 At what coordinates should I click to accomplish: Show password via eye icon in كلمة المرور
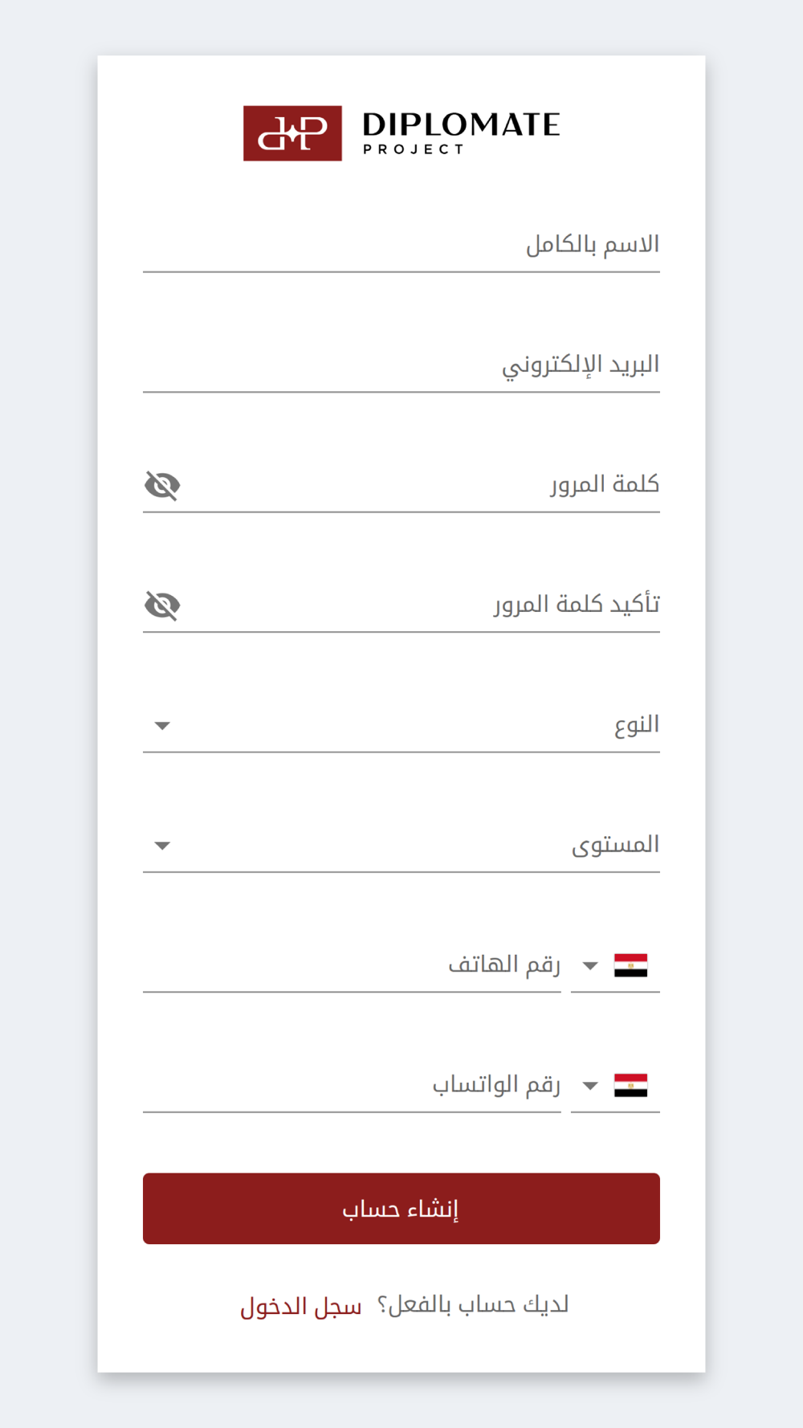[162, 485]
